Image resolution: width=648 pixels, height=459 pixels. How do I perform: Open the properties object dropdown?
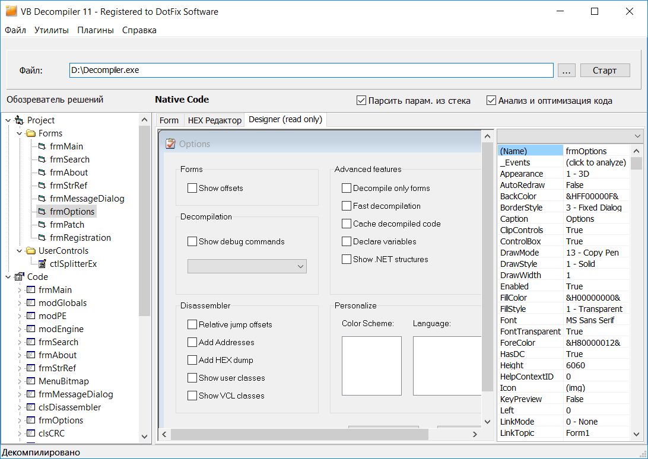637,136
